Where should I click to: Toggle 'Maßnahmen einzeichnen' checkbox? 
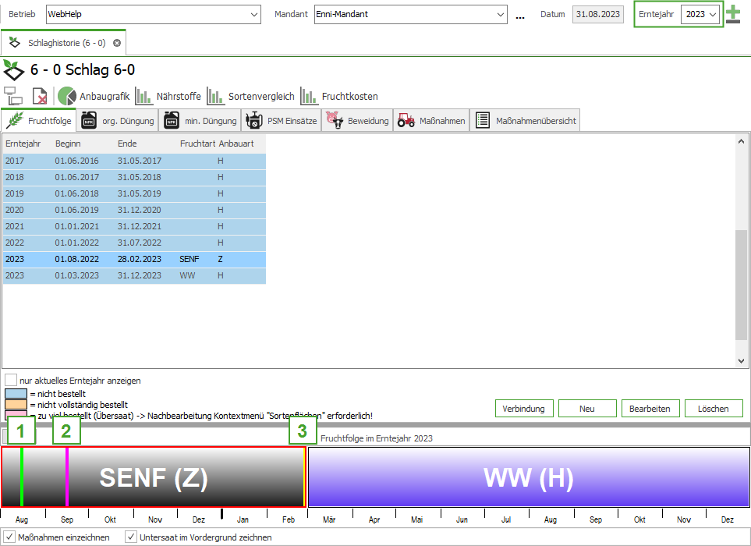[9, 537]
